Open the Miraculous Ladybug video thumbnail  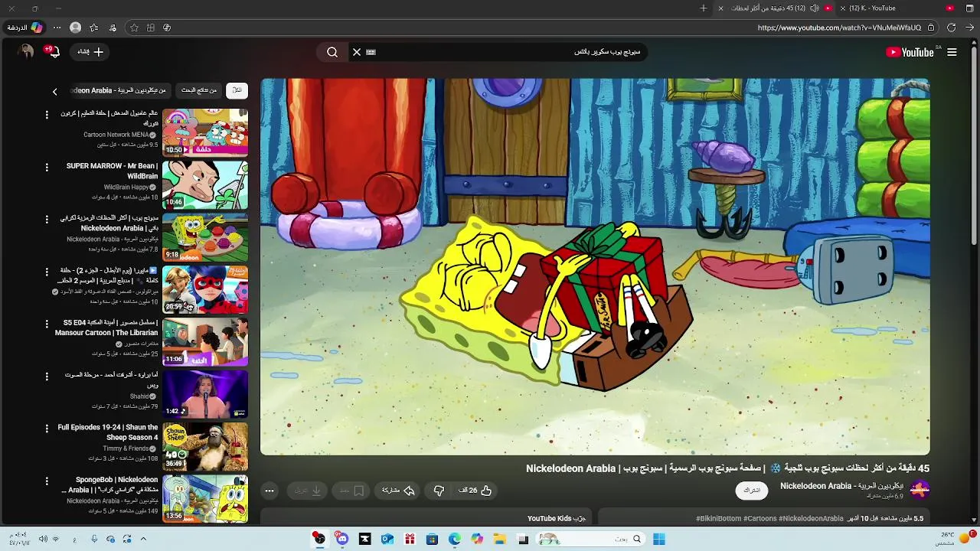tap(205, 289)
